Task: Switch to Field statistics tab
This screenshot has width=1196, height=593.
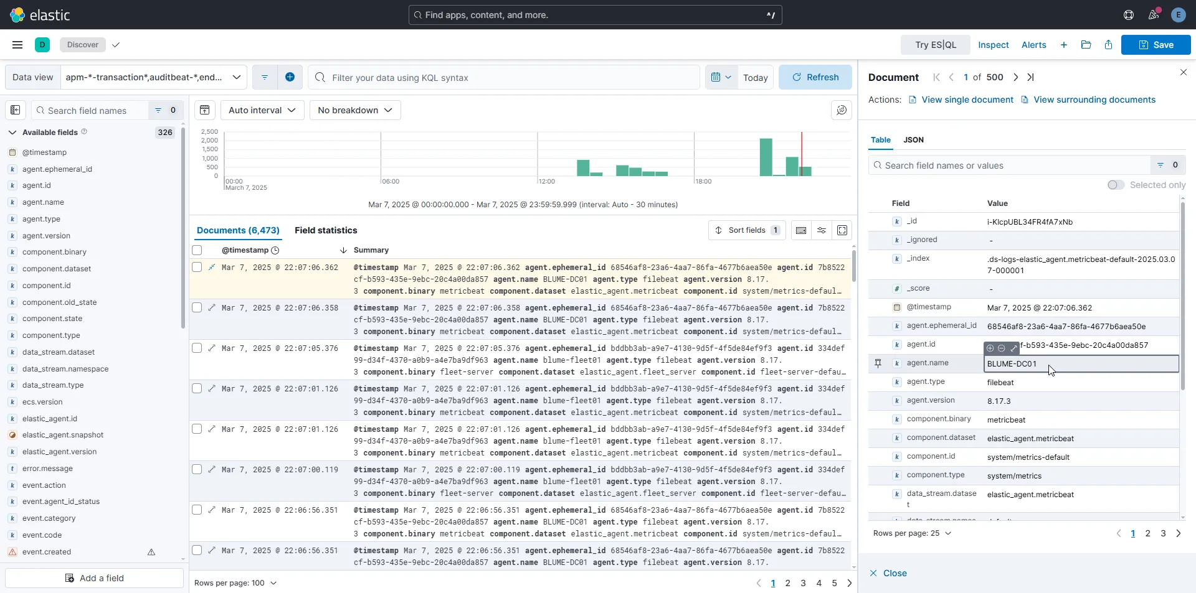Action: pyautogui.click(x=326, y=230)
